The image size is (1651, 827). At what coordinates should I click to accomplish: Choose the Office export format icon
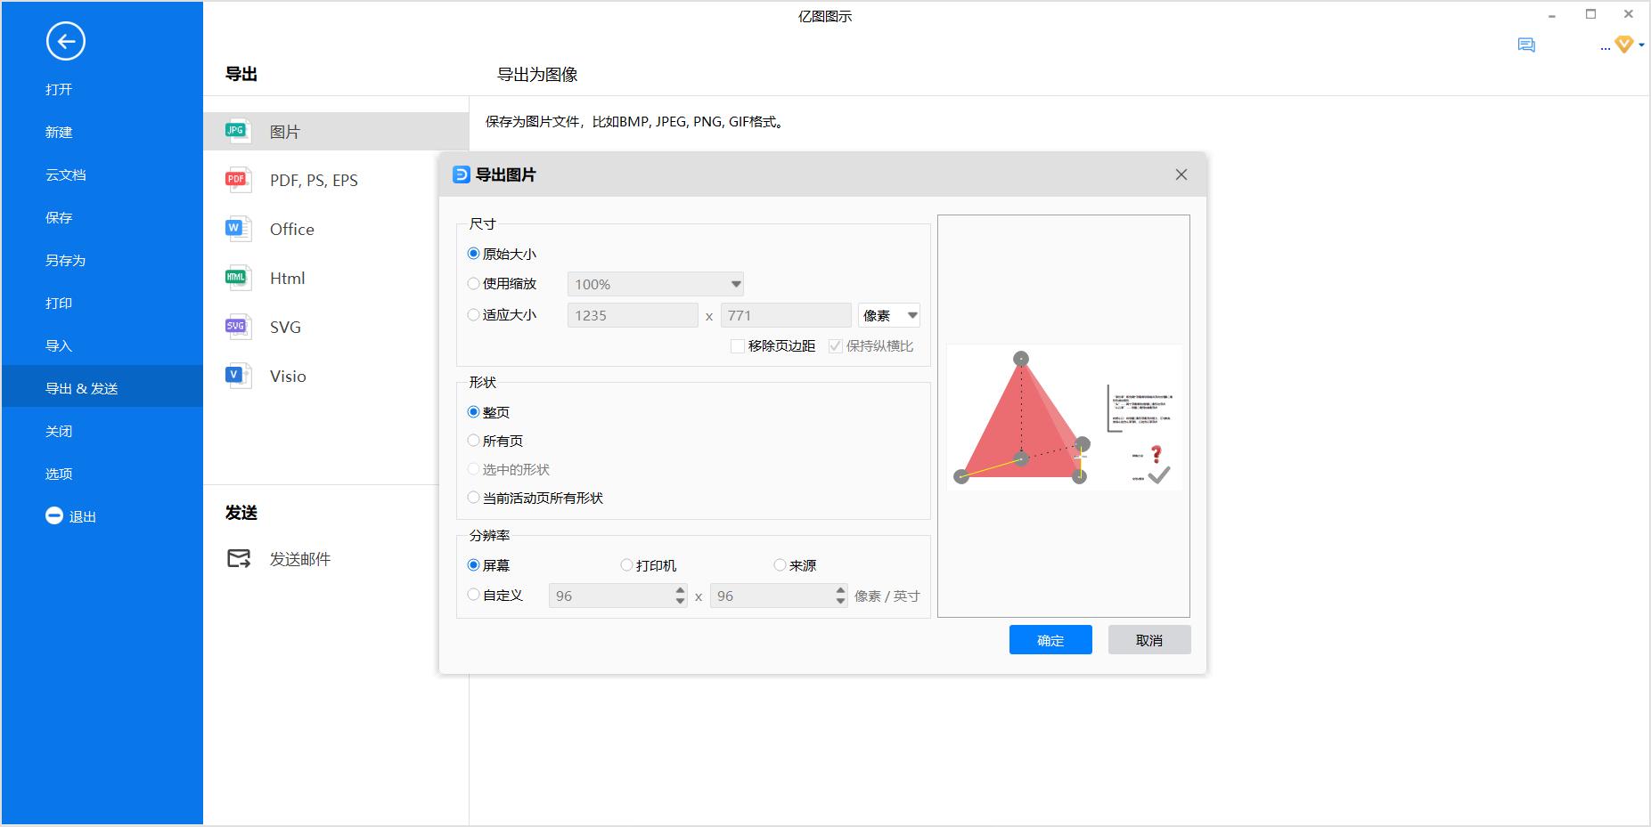(x=236, y=229)
